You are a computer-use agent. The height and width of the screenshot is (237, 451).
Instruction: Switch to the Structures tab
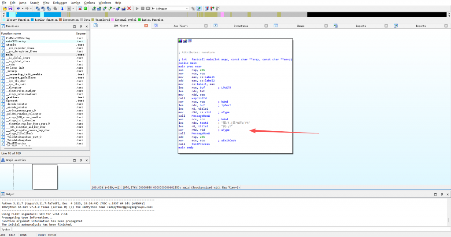pos(240,26)
